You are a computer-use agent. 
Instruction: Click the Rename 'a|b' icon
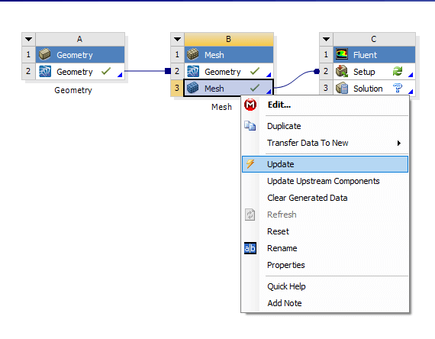250,248
